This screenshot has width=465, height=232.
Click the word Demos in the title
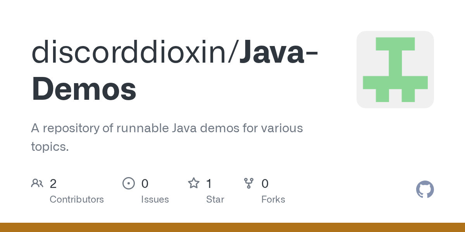pos(84,89)
